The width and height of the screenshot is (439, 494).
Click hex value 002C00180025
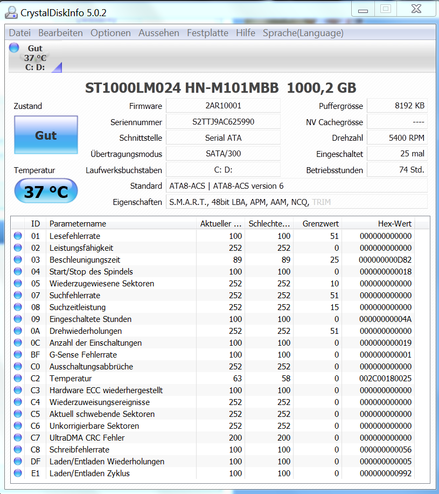point(385,379)
